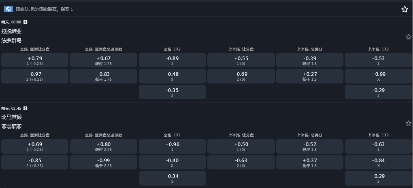This screenshot has height=188, width=413.
Task: Select the +0.96 full-time home win odds
Action: point(172,146)
